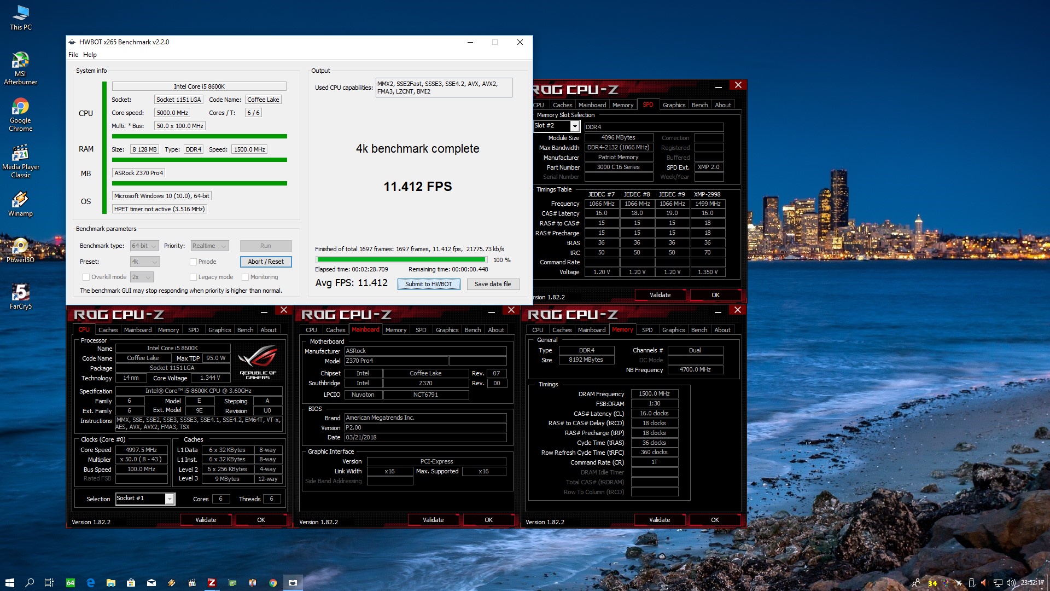Open Microsoft Edge from taskbar
The width and height of the screenshot is (1050, 591).
[x=90, y=583]
